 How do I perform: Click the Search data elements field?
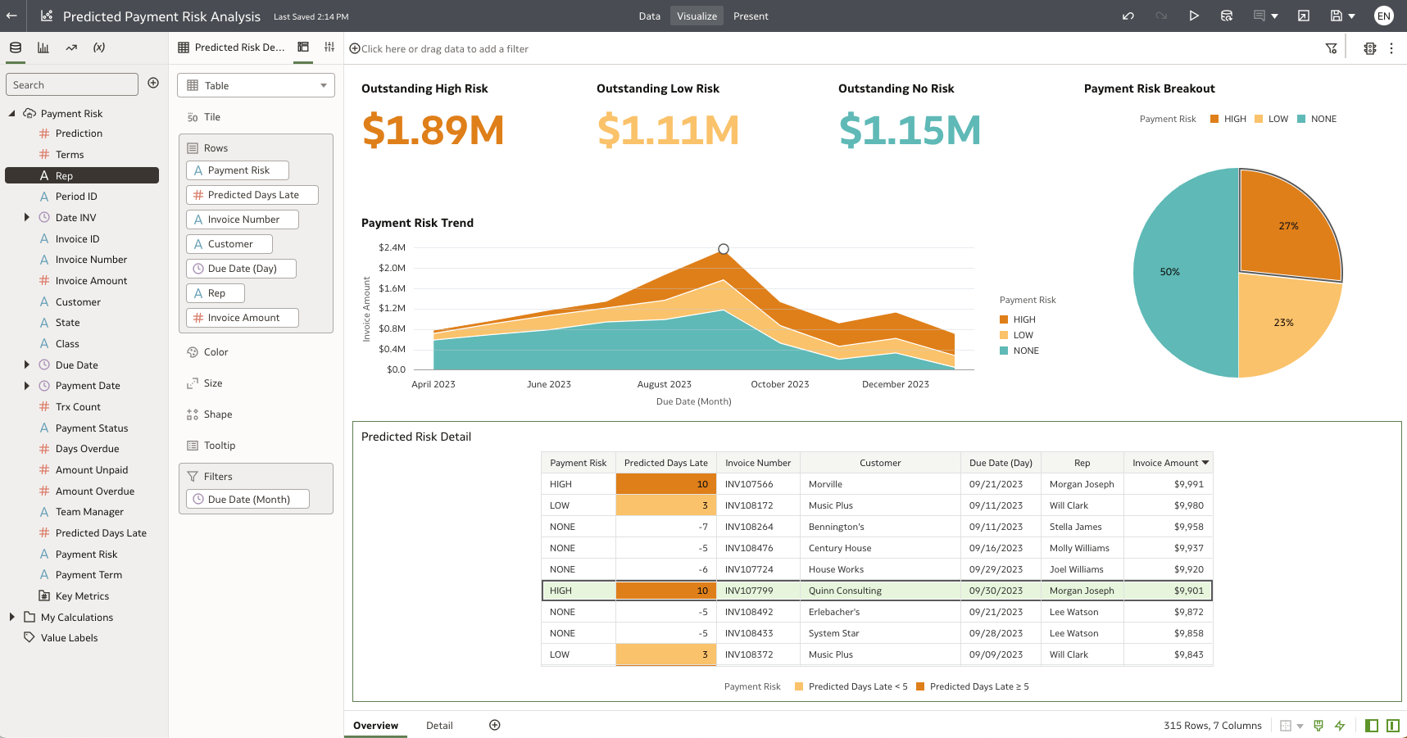tap(72, 84)
